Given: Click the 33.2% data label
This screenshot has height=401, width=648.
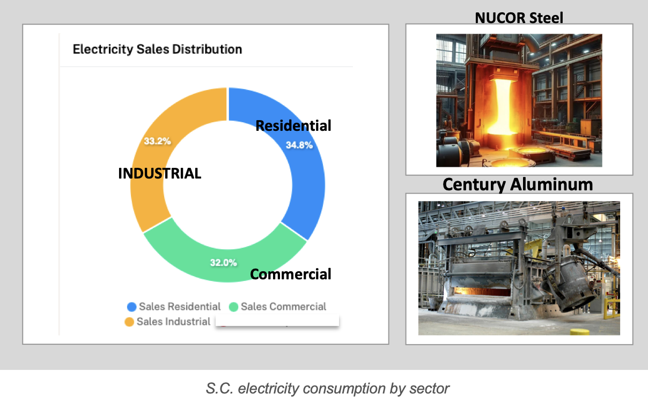Looking at the screenshot, I should pyautogui.click(x=157, y=142).
